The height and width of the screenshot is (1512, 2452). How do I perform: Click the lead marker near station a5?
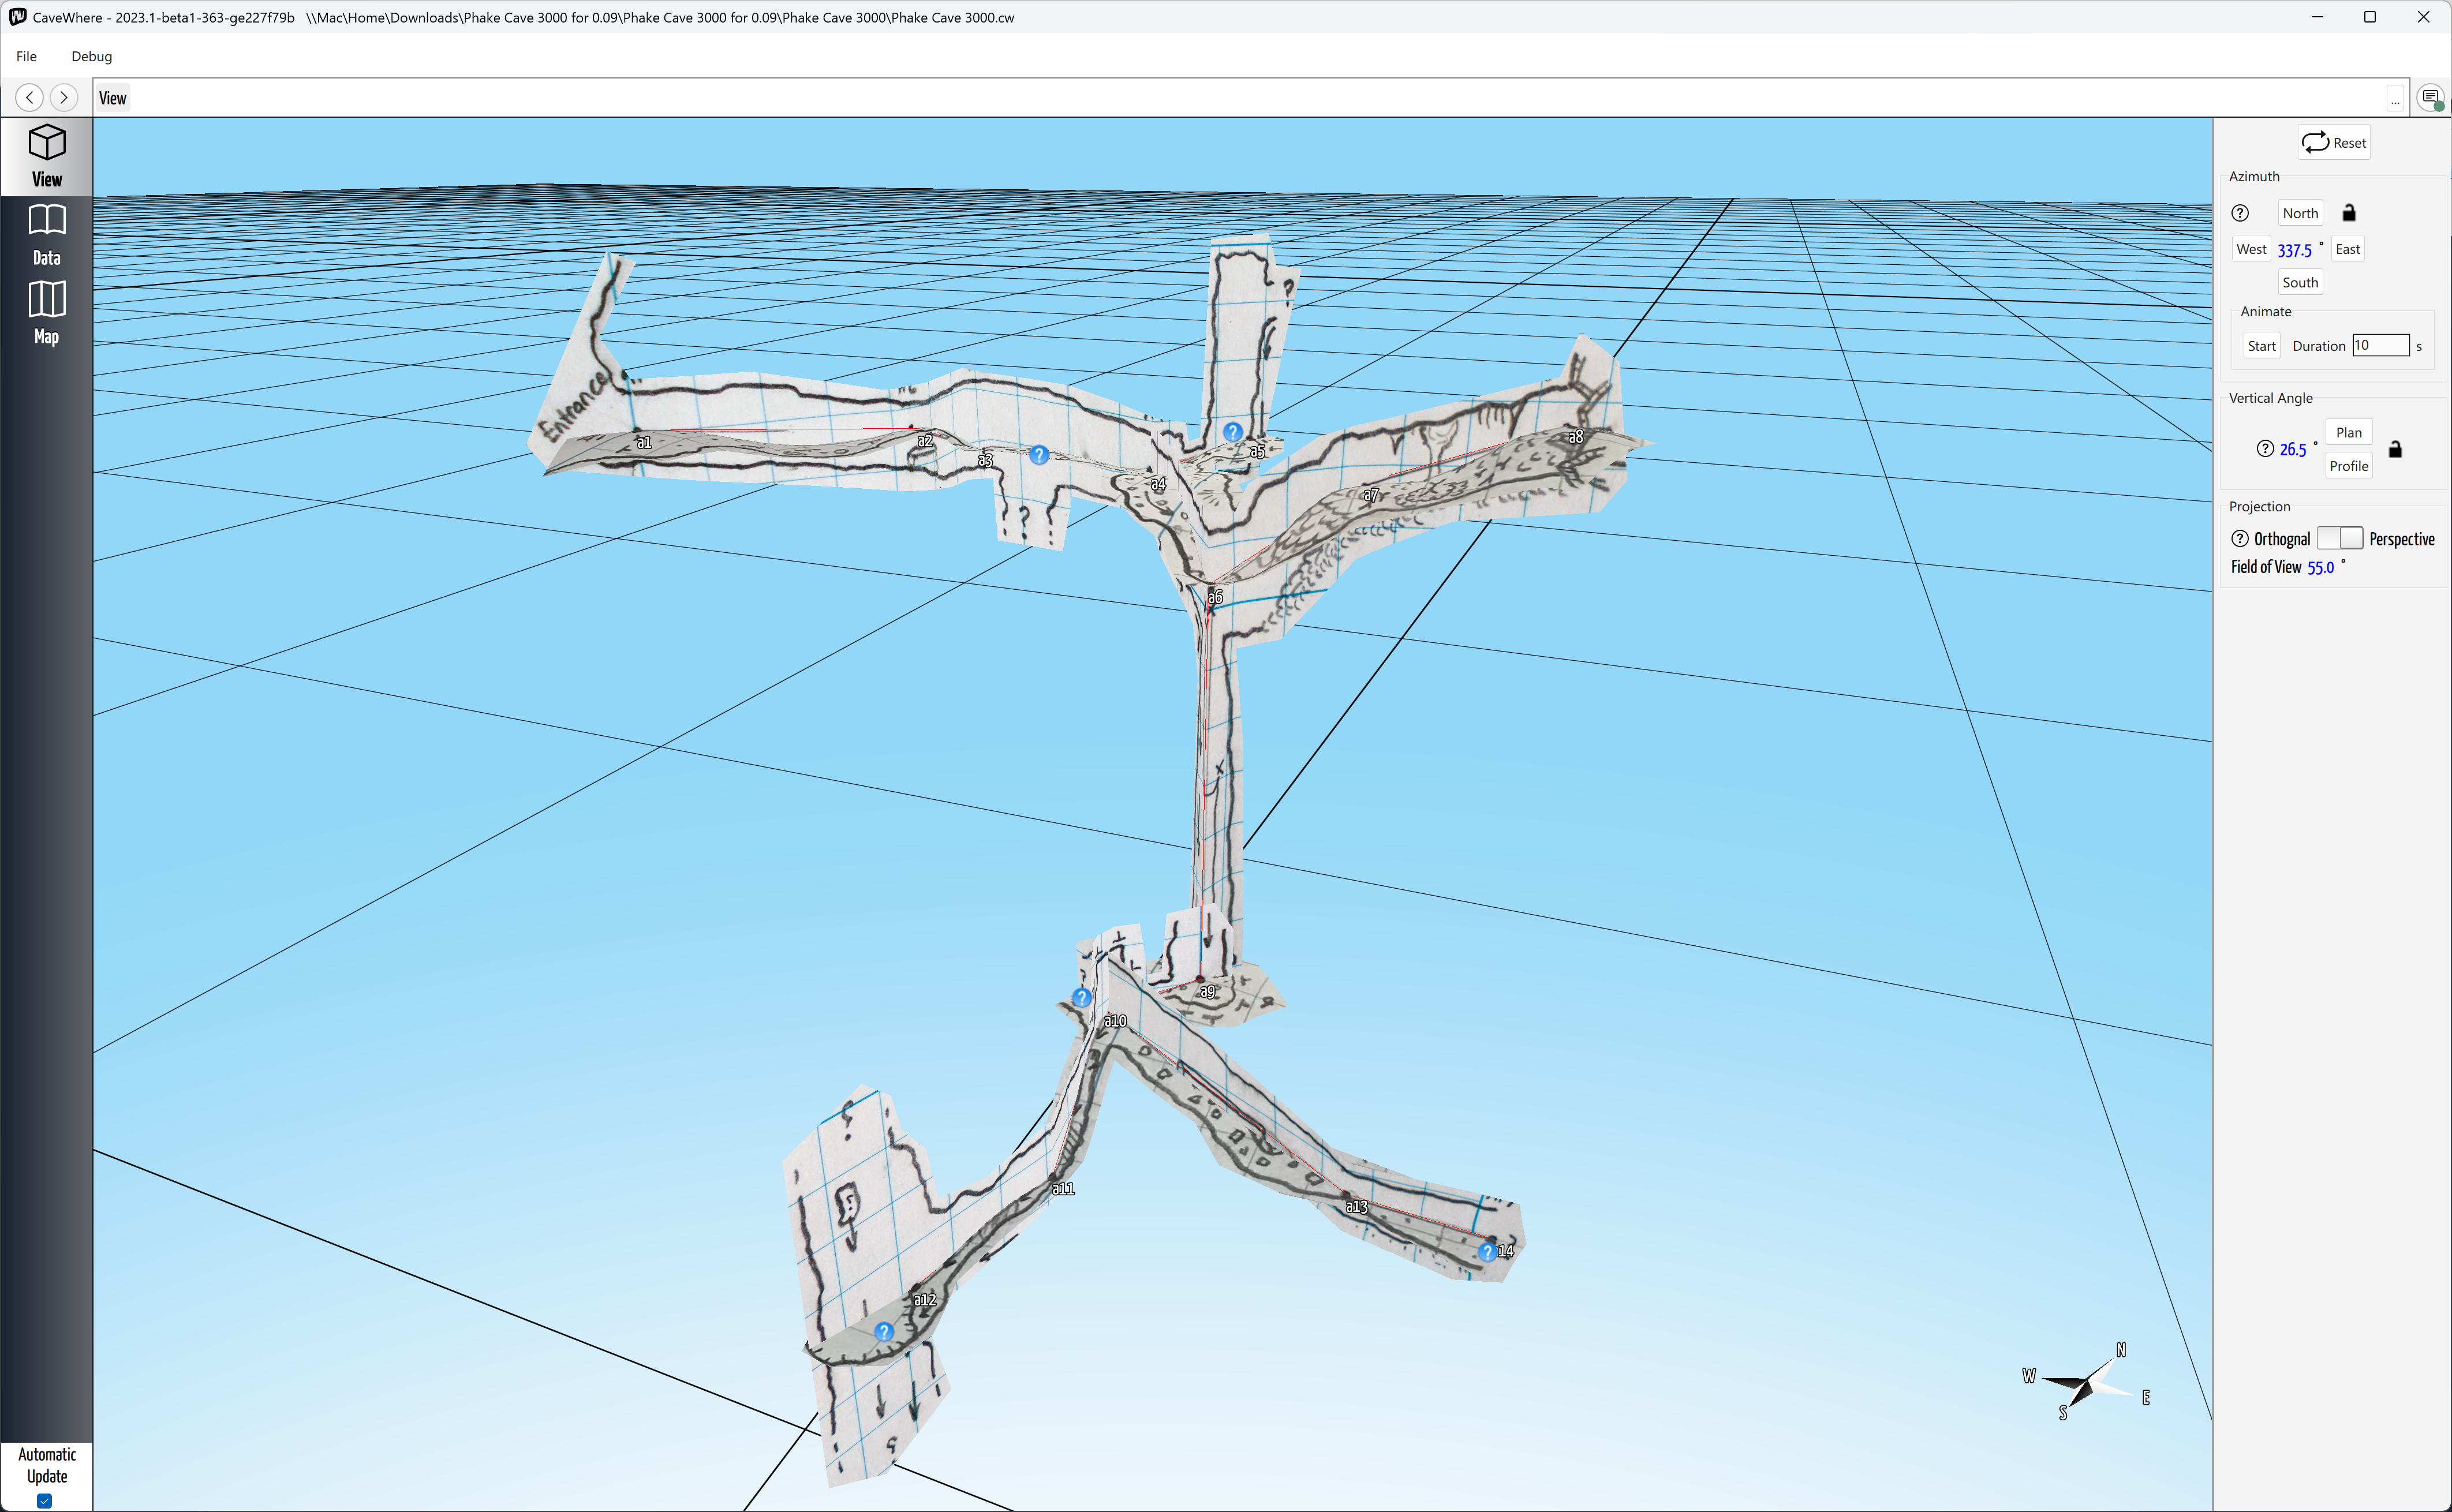point(1233,432)
